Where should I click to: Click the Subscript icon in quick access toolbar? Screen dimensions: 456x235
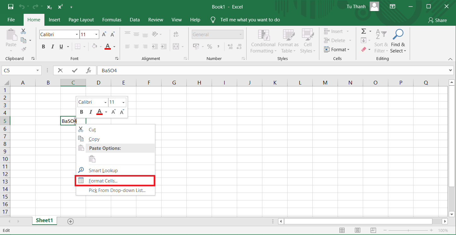click(49, 7)
